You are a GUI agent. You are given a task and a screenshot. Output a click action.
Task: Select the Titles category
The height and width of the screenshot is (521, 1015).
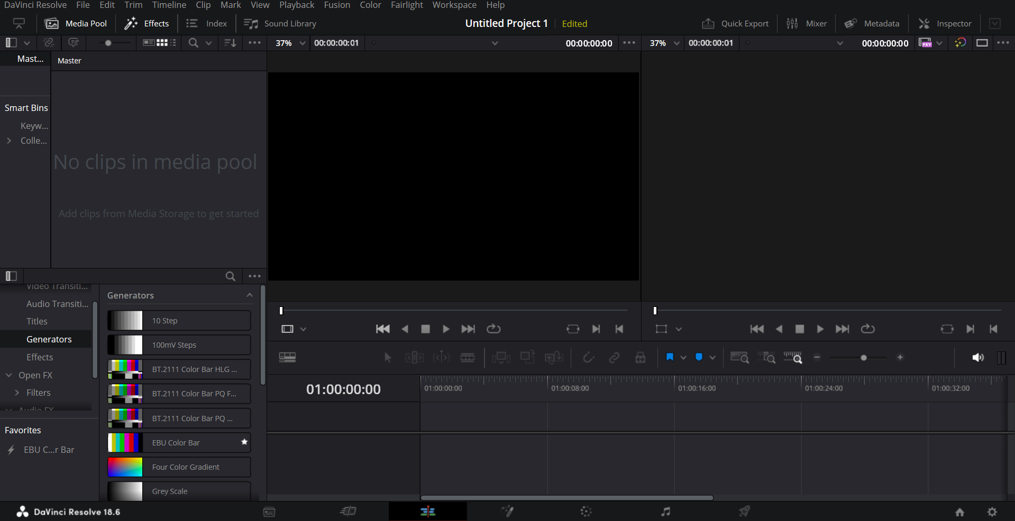point(37,321)
